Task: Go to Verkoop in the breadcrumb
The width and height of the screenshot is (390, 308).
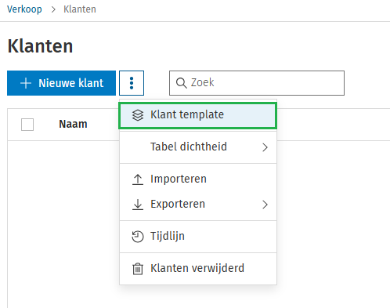Action: 24,9
